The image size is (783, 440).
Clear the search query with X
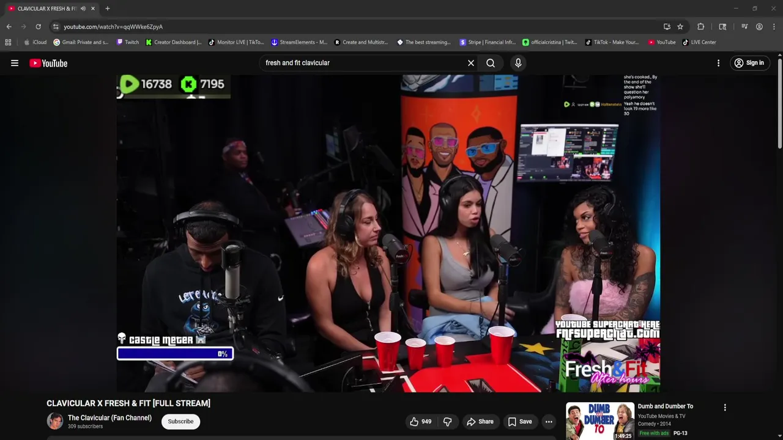tap(471, 63)
